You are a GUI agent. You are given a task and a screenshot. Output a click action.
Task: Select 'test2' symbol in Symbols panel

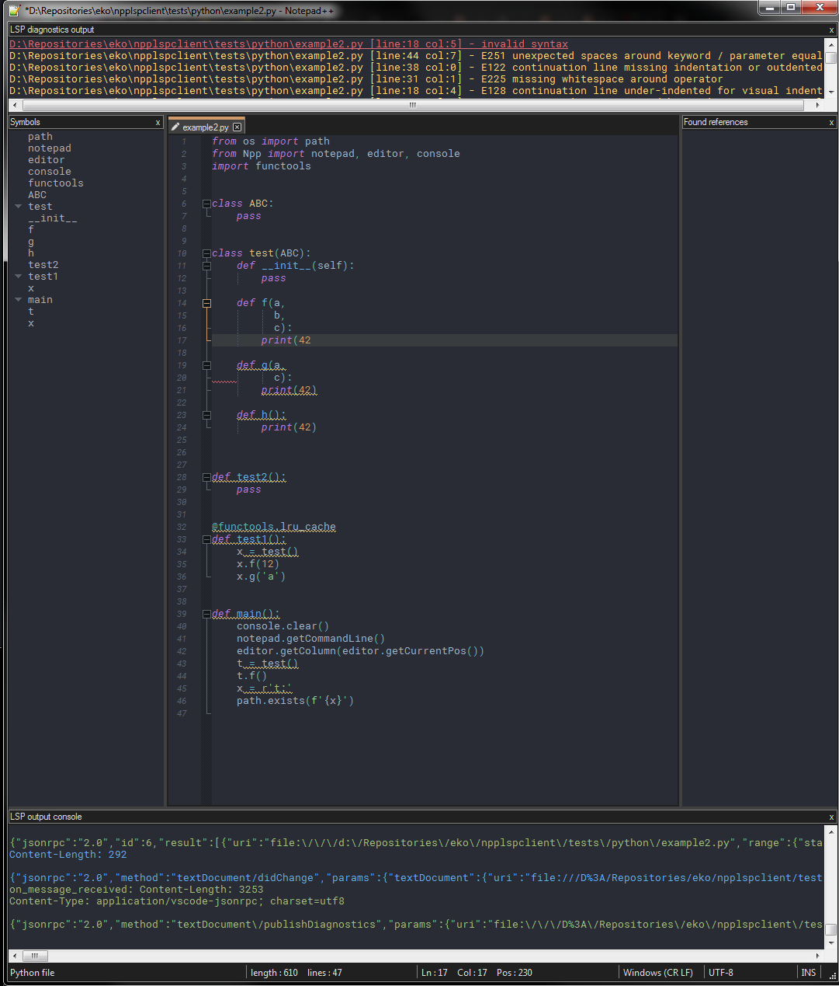(x=43, y=265)
